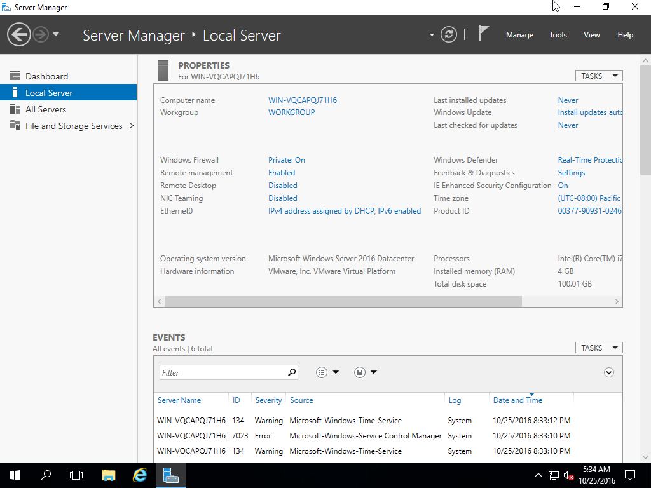
Task: Launch Internet Explorer from the taskbar
Action: tap(140, 475)
